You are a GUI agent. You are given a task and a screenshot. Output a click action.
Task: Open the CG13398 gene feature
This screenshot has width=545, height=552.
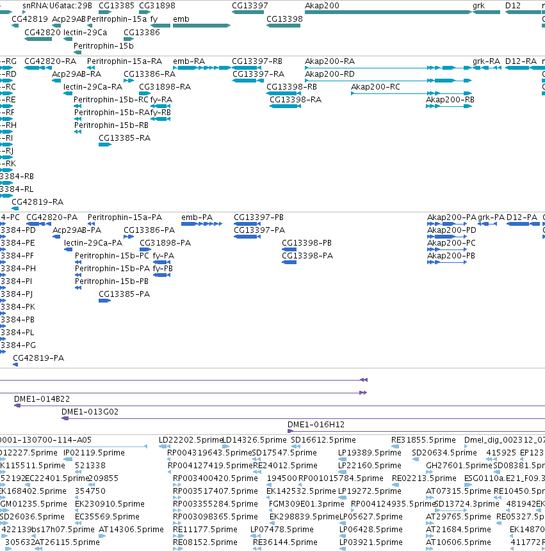pos(284,26)
